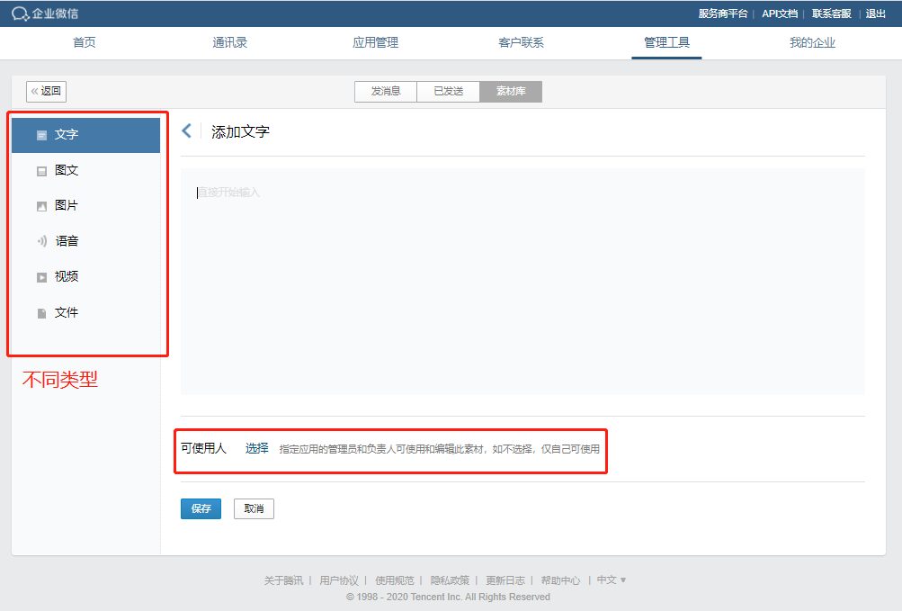Click the 文件 file document icon

click(x=41, y=313)
